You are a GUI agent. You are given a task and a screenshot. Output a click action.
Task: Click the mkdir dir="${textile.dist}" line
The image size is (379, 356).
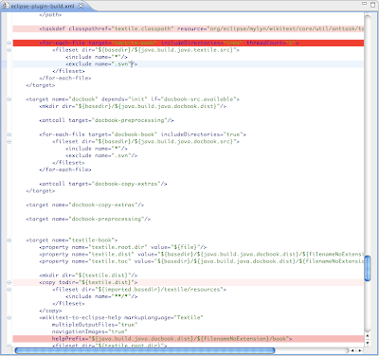pyautogui.click(x=88, y=276)
